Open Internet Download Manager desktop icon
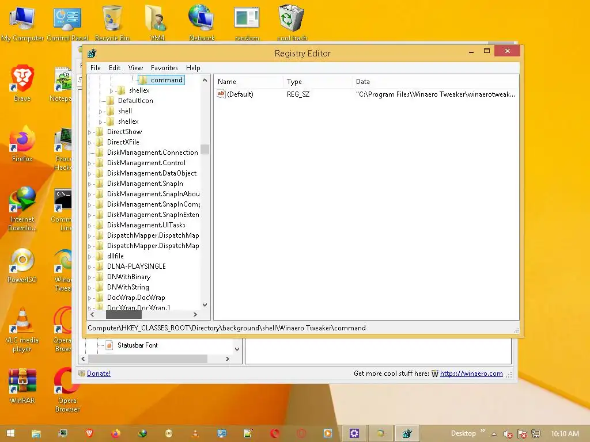 22,208
